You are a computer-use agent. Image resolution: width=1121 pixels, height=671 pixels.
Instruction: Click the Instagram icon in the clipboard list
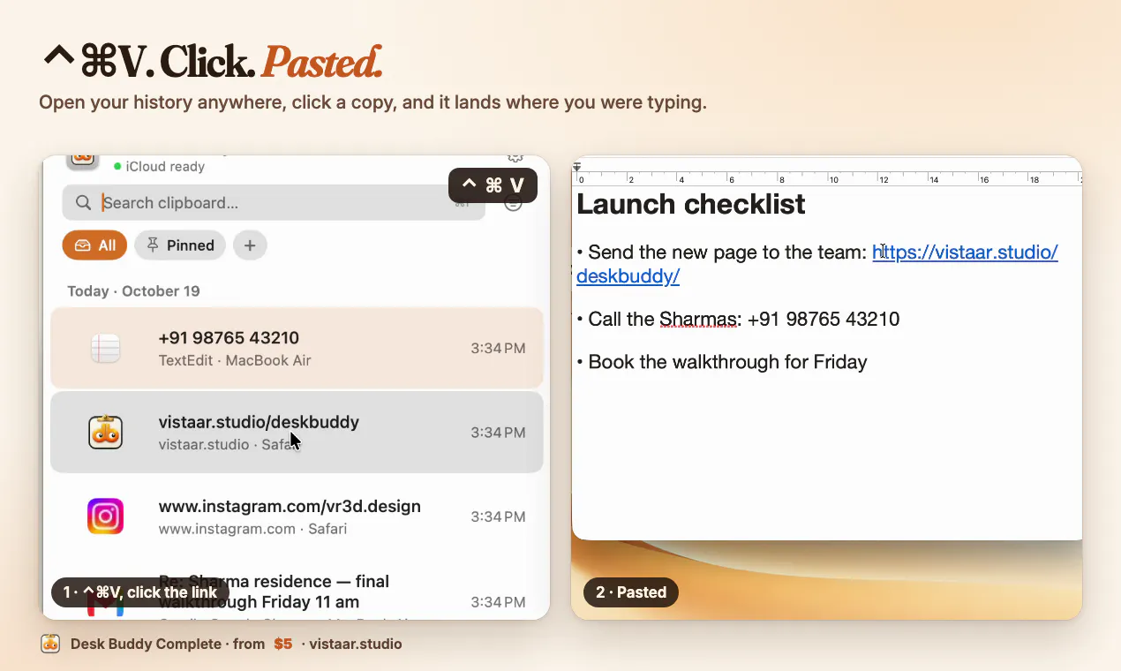[x=105, y=516]
